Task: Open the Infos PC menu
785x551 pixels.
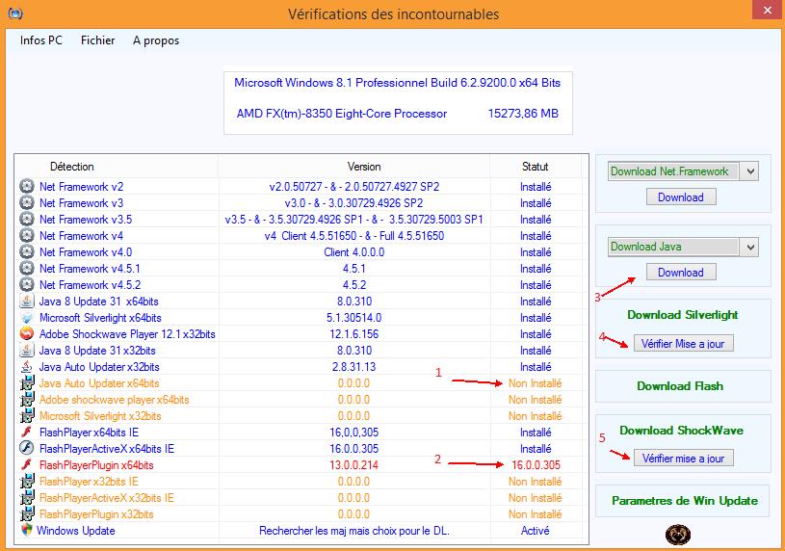Action: [x=41, y=40]
